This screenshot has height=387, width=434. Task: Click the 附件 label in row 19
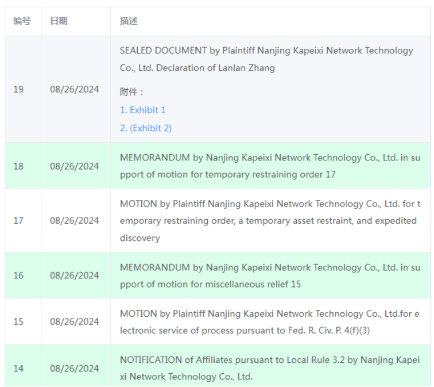131,92
